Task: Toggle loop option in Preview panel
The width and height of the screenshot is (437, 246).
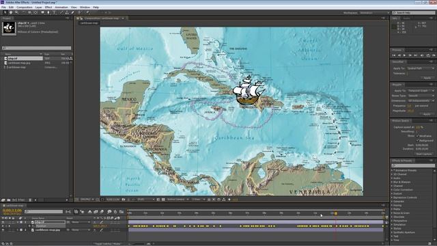Action: 428,55
